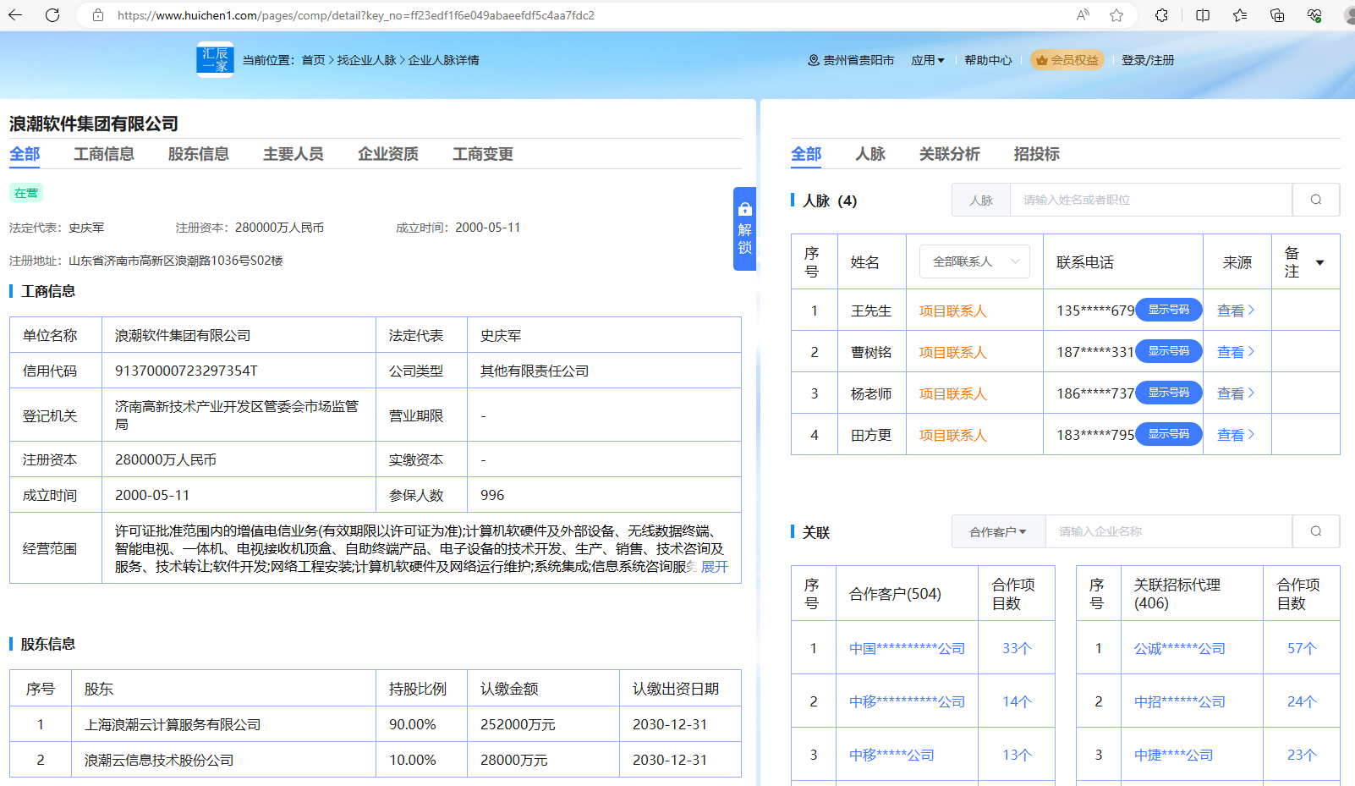The height and width of the screenshot is (786, 1355).
Task: Open collections icon in toolbar
Action: coord(1277,15)
